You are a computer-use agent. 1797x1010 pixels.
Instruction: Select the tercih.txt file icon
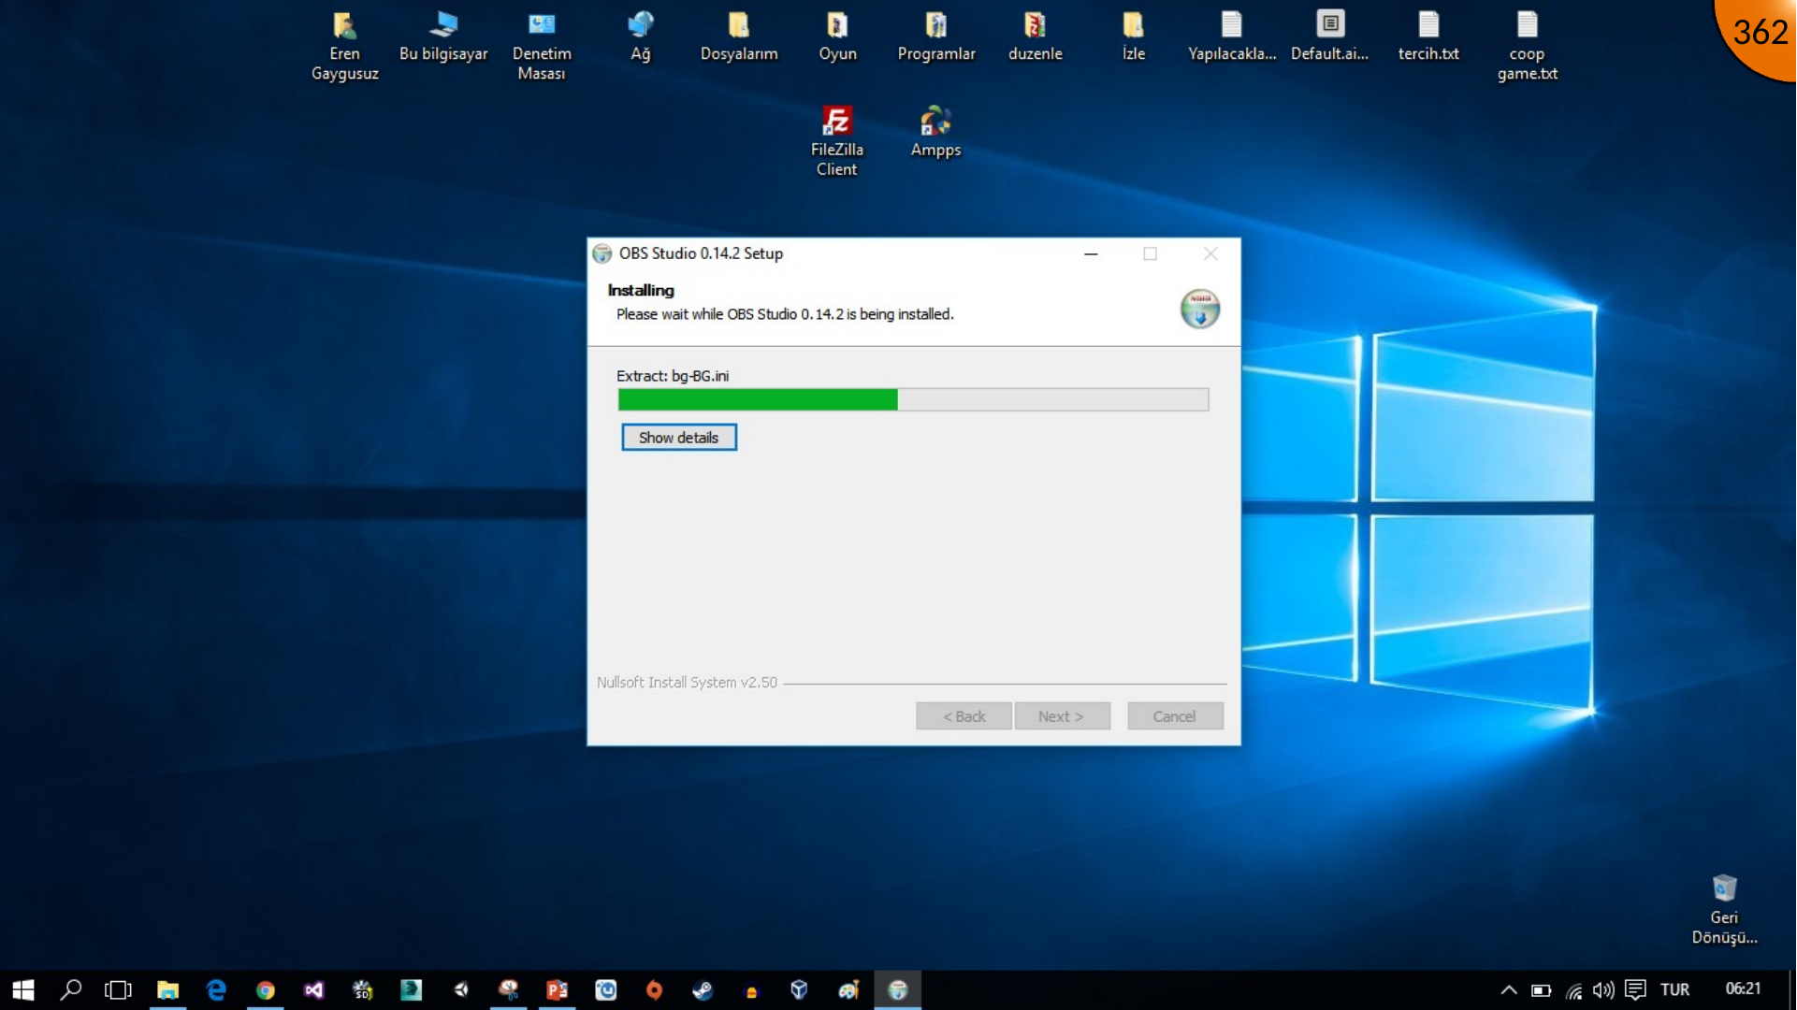(x=1428, y=36)
